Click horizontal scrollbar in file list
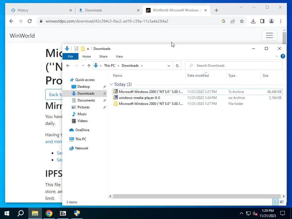This screenshot has width=292, height=219. point(197,196)
